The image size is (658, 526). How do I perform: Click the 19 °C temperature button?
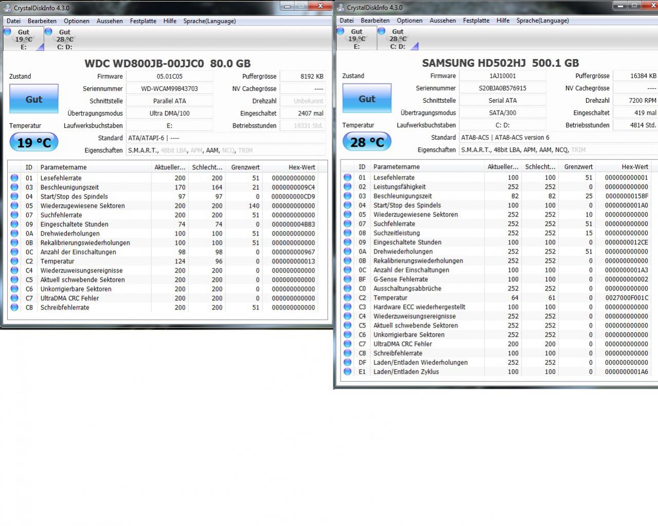point(34,142)
